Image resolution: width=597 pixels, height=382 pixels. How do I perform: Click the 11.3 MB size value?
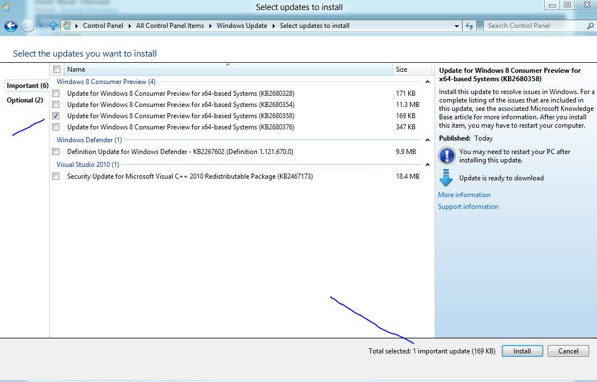point(407,104)
